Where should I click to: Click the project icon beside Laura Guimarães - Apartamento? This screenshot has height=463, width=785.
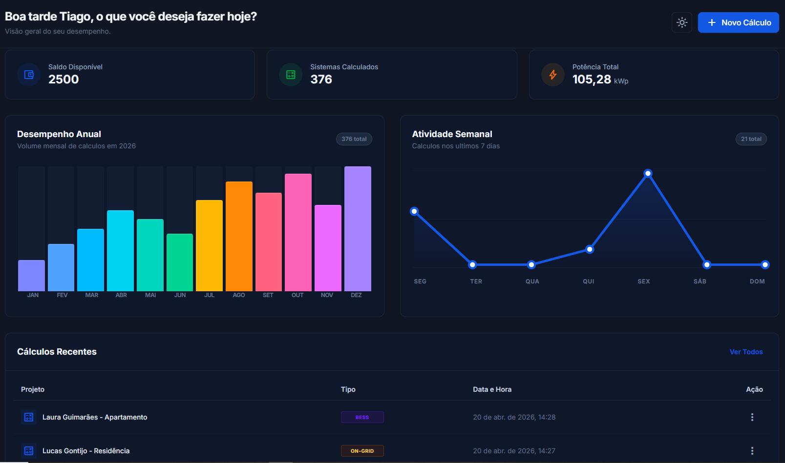tap(28, 417)
